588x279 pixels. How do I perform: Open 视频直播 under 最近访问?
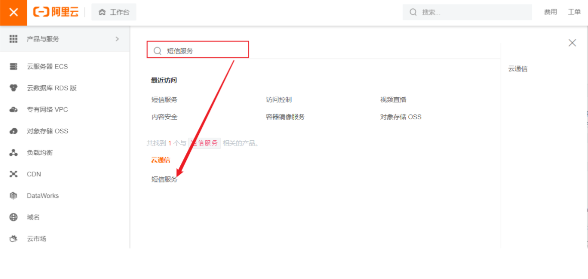click(x=393, y=100)
